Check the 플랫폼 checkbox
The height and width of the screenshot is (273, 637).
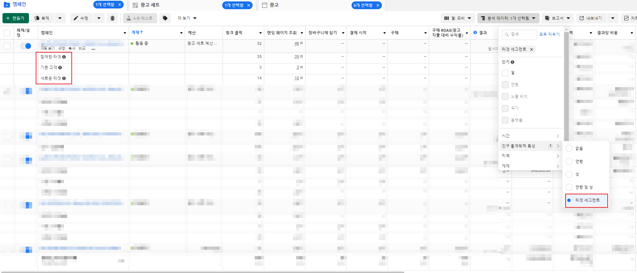coord(505,120)
